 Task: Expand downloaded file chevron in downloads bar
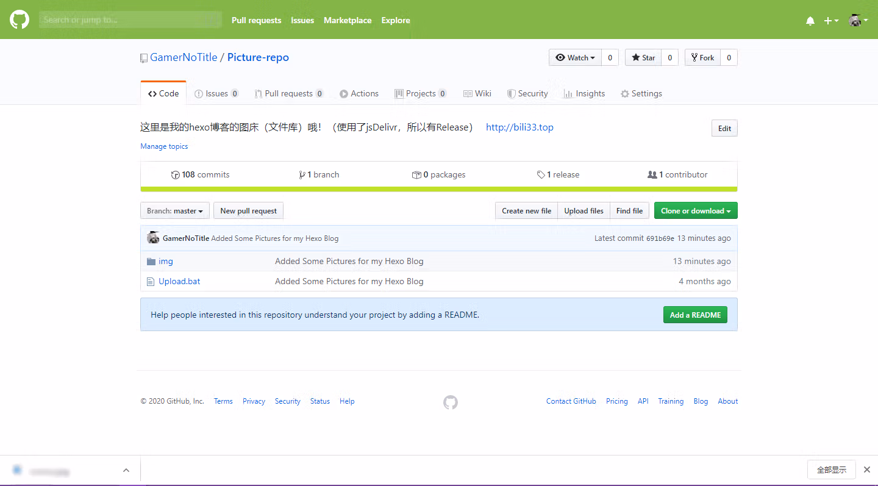click(126, 470)
